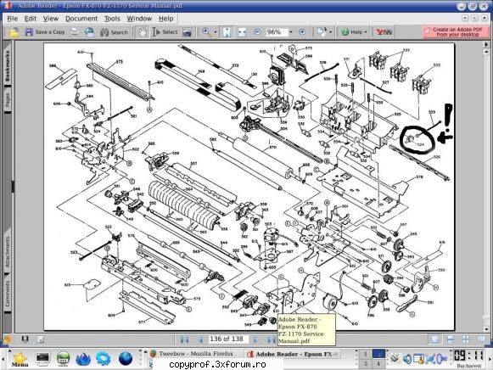Enable the Single Page layout button
Viewport: 493px width, 370px height.
tap(434, 339)
